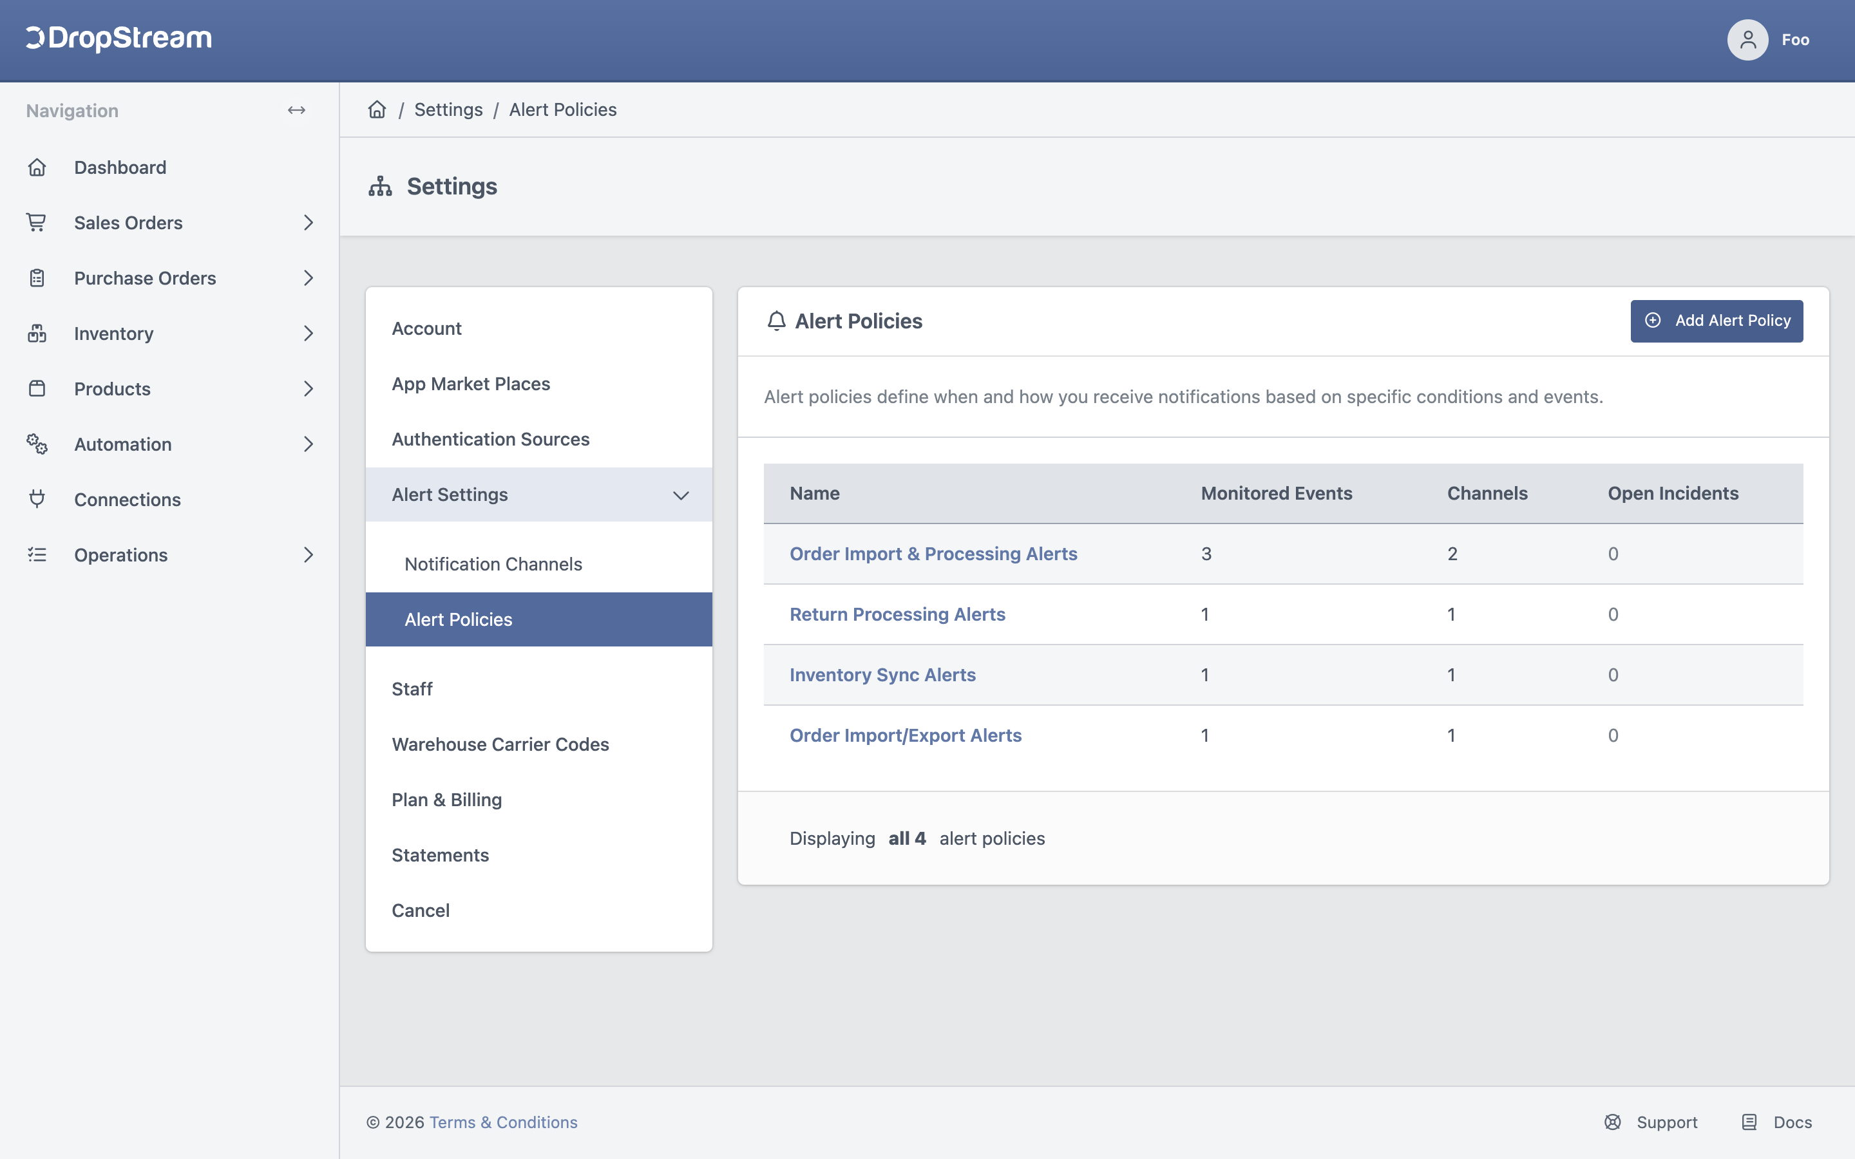This screenshot has width=1855, height=1159.
Task: Collapse the navigation sidebar arrows icon
Action: click(x=297, y=110)
